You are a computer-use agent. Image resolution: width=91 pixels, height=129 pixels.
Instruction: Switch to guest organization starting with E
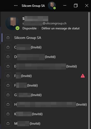coord(45,66)
